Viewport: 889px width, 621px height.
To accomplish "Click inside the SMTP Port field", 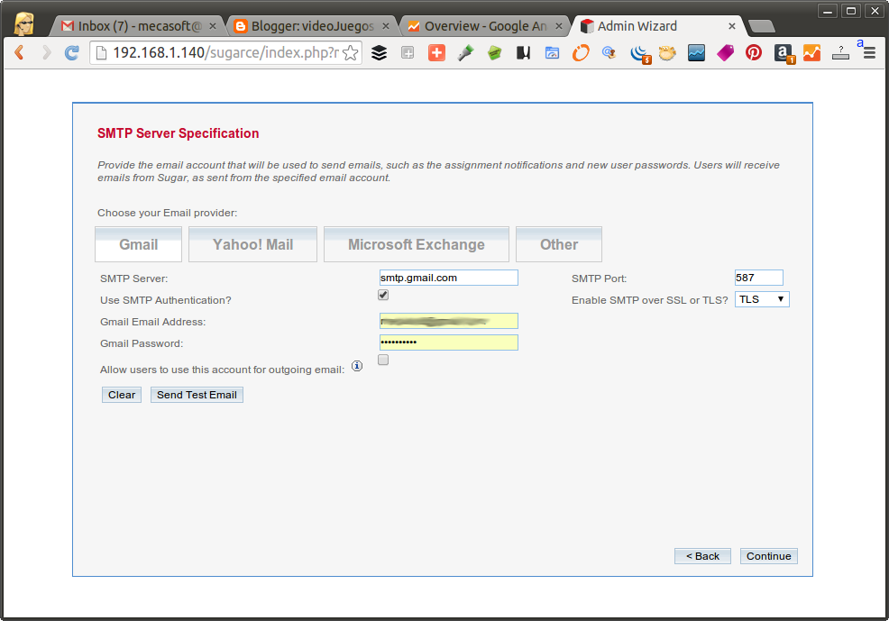I will [x=758, y=277].
